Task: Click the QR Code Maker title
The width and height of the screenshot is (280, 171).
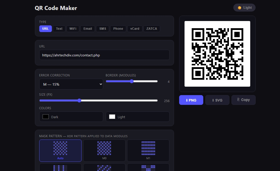Action: point(56,8)
